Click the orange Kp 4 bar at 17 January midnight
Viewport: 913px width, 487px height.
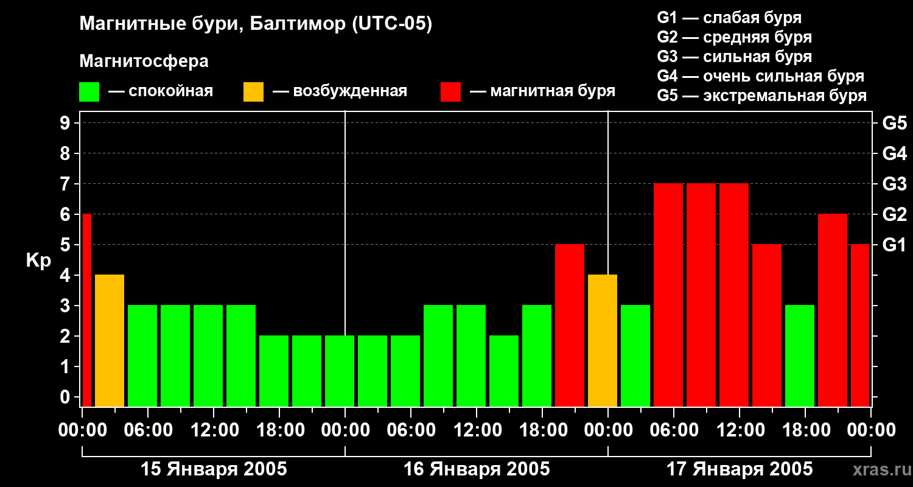[x=603, y=340]
